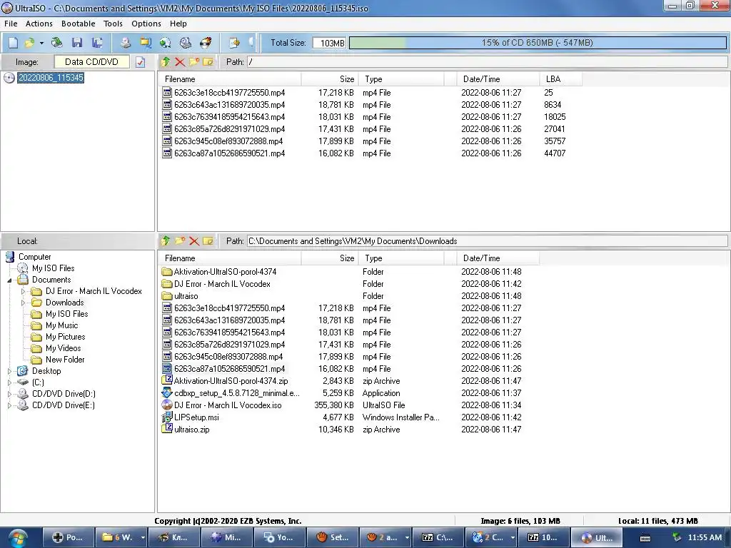Select the DJ Error - March IL Vocodex.iso file

coord(228,405)
